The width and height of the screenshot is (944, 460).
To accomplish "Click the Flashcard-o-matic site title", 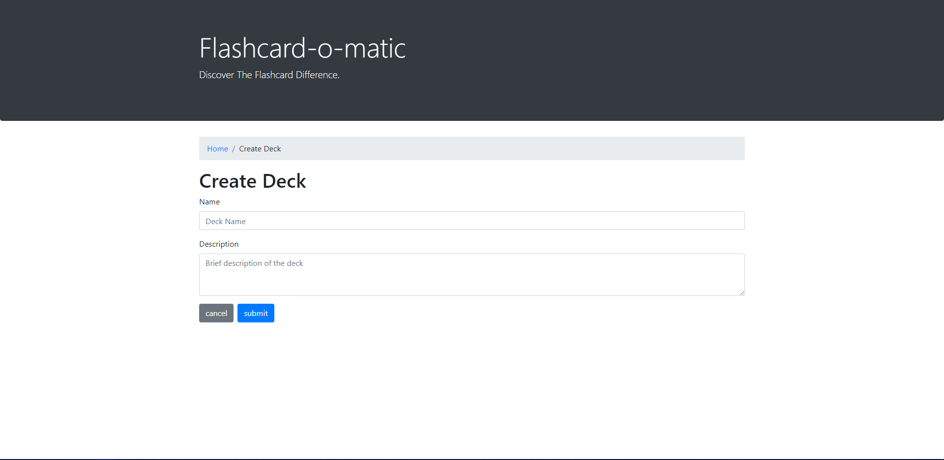I will point(302,47).
